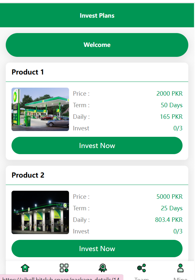Open the Team share icon

tap(141, 268)
